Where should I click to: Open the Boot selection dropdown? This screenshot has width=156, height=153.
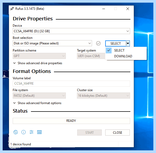(52, 43)
